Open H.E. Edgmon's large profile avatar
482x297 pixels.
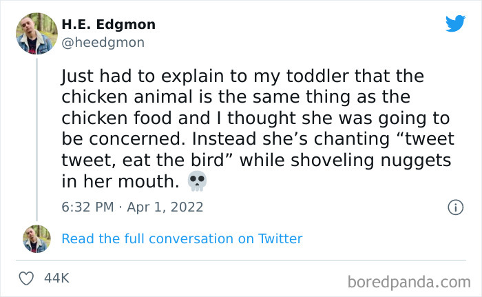36,32
